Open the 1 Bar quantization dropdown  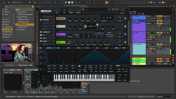tap(36, 2)
